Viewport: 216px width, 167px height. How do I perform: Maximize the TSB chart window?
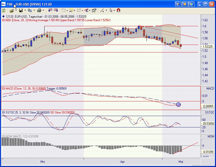tap(206, 4)
